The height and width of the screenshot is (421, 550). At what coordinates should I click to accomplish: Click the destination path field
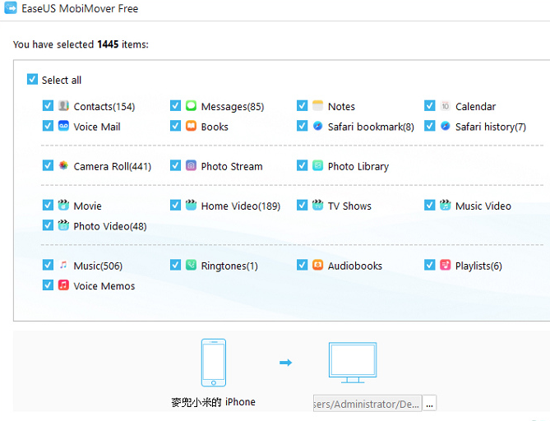click(367, 404)
